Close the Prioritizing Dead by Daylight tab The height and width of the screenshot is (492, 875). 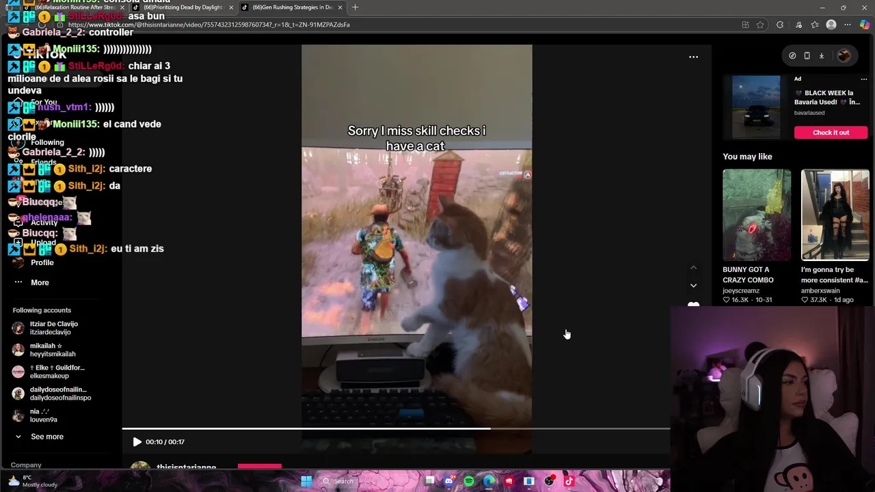tap(231, 8)
